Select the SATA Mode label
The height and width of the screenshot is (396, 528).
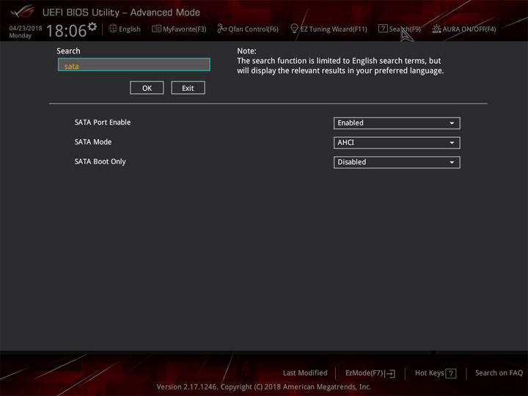click(x=93, y=142)
